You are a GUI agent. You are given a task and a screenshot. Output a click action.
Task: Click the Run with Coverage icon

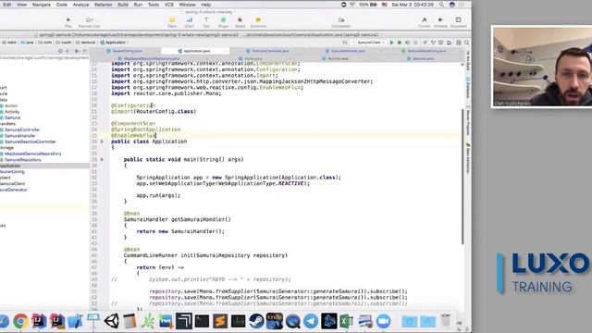(407, 43)
